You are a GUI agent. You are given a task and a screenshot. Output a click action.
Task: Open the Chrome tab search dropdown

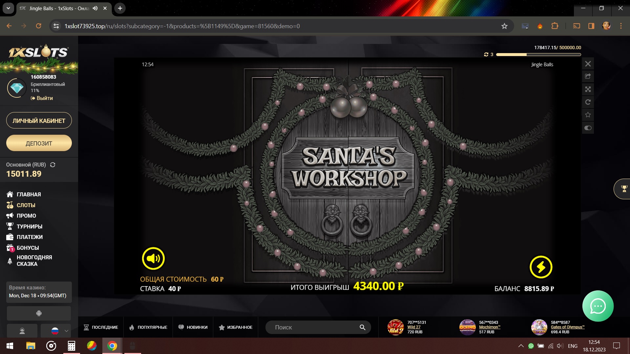tap(8, 8)
